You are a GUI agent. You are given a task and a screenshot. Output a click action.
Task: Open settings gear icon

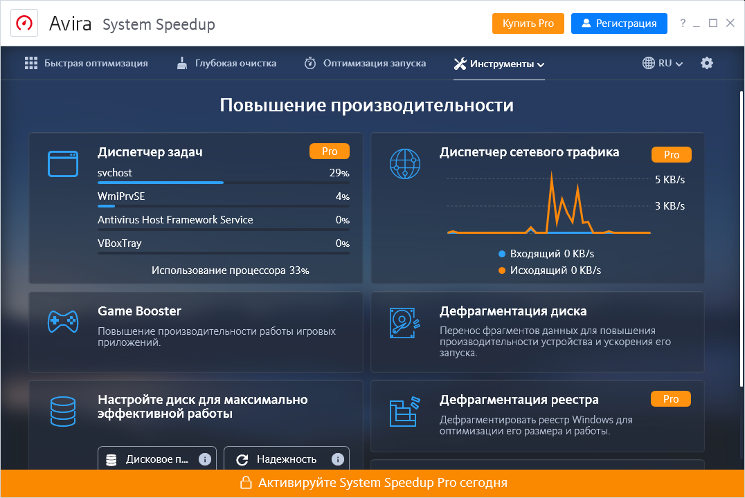pyautogui.click(x=706, y=63)
